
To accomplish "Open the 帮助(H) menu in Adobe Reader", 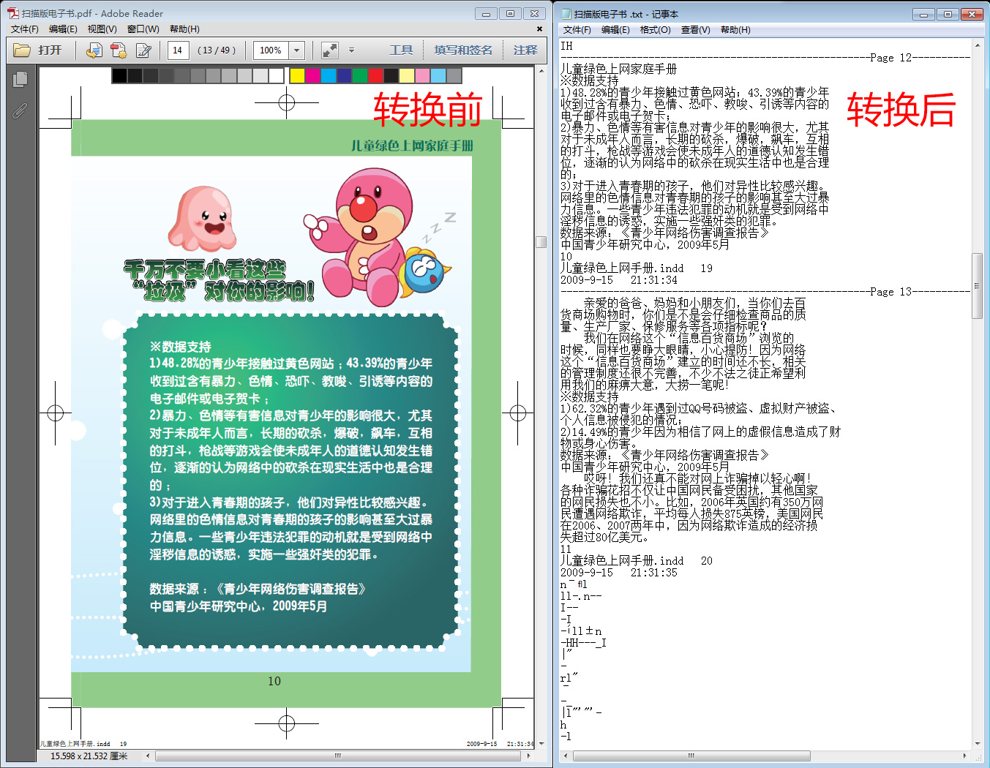I will point(184,29).
